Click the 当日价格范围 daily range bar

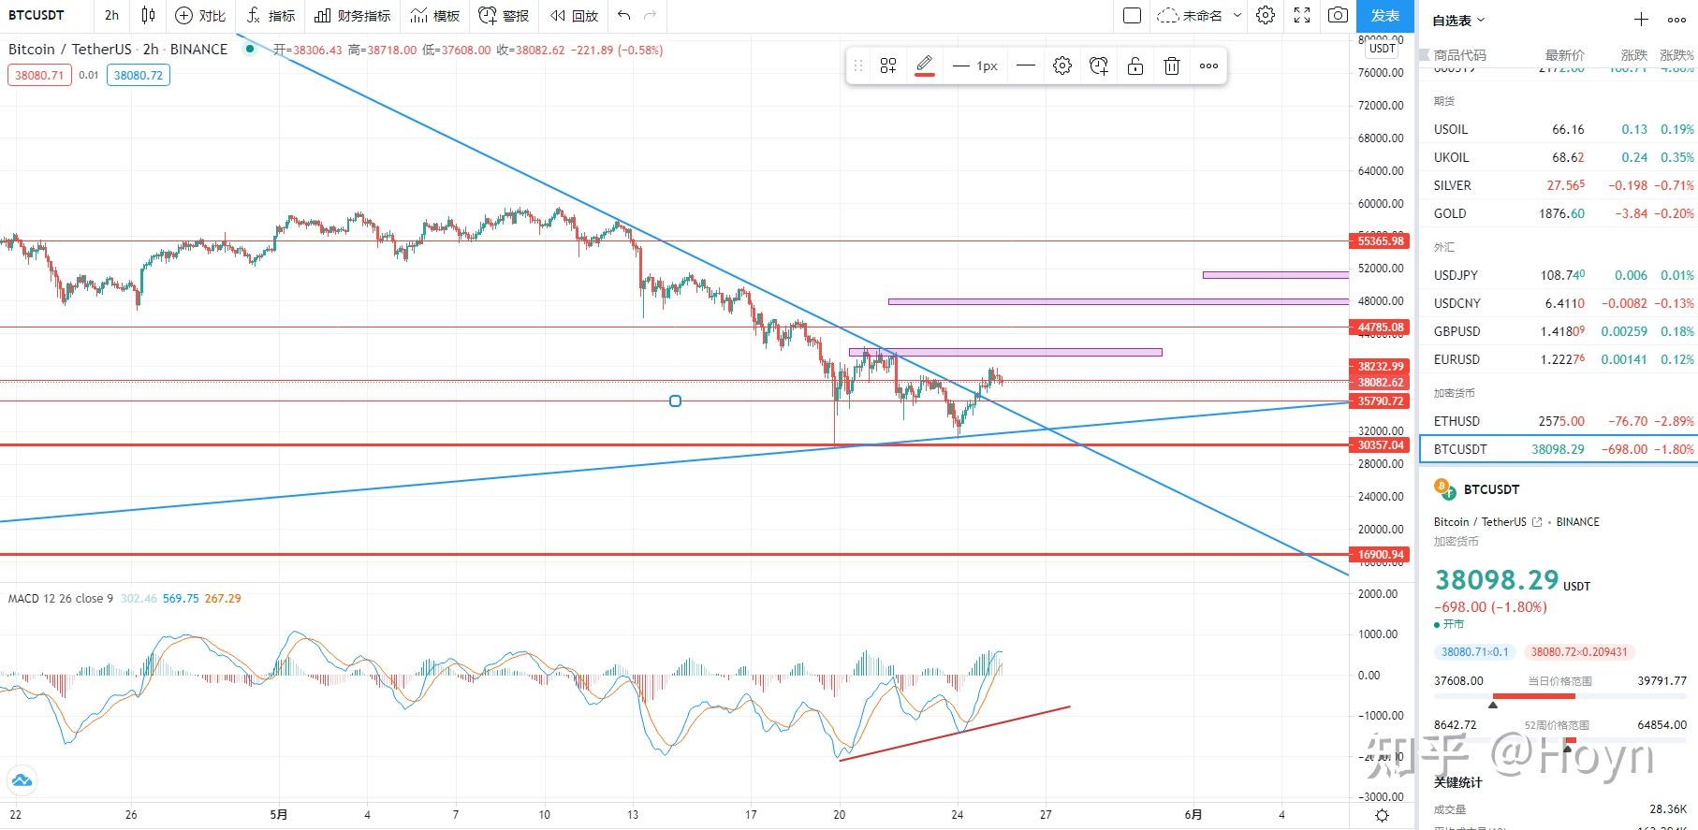point(1559,698)
